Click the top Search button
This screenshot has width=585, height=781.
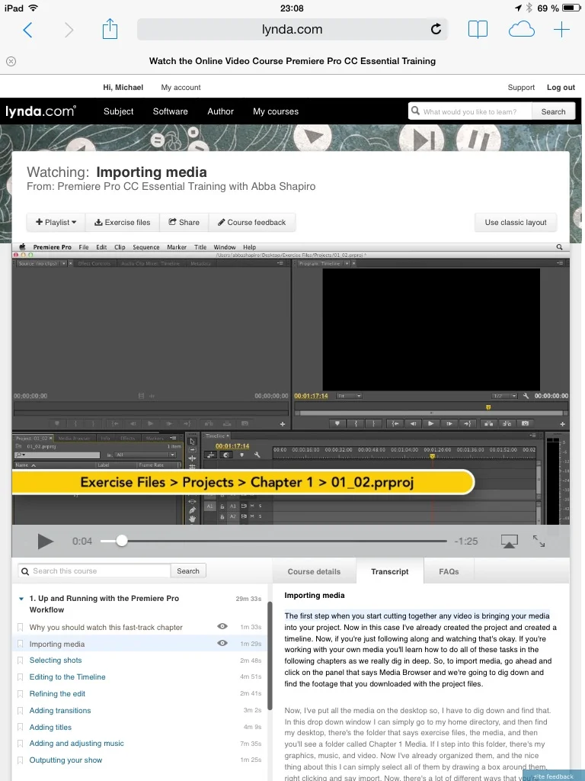click(x=553, y=111)
